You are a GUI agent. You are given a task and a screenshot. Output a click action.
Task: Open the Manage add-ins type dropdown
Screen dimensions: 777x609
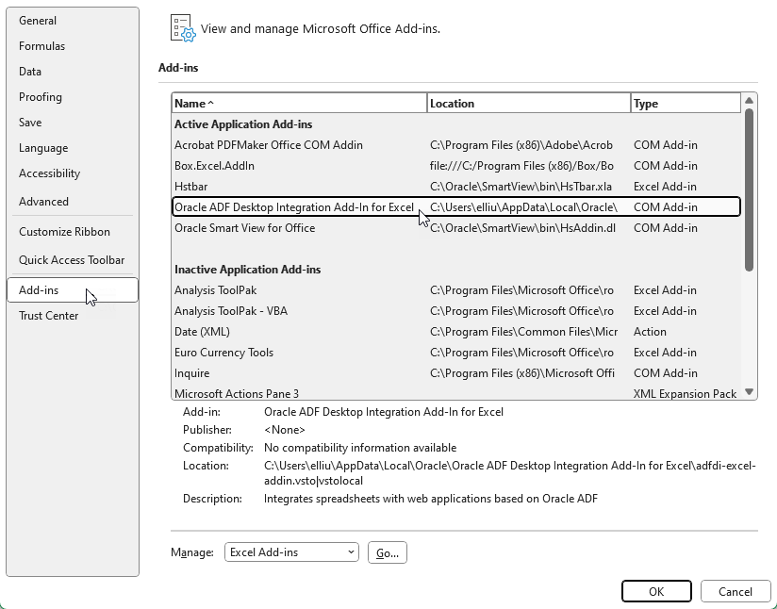[291, 552]
